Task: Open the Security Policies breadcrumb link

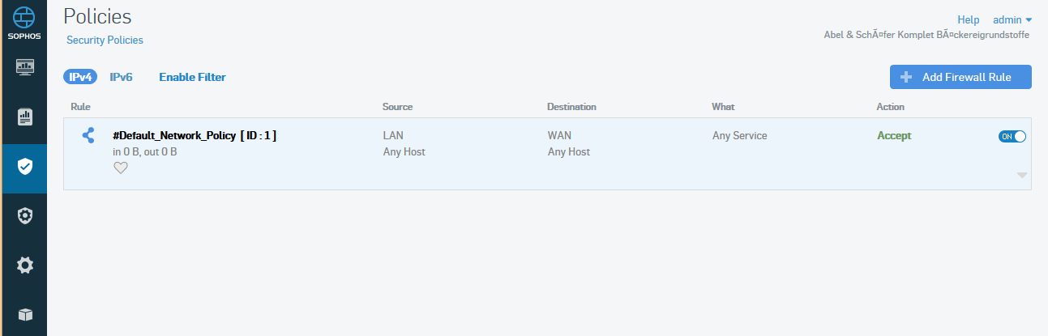Action: pyautogui.click(x=105, y=40)
